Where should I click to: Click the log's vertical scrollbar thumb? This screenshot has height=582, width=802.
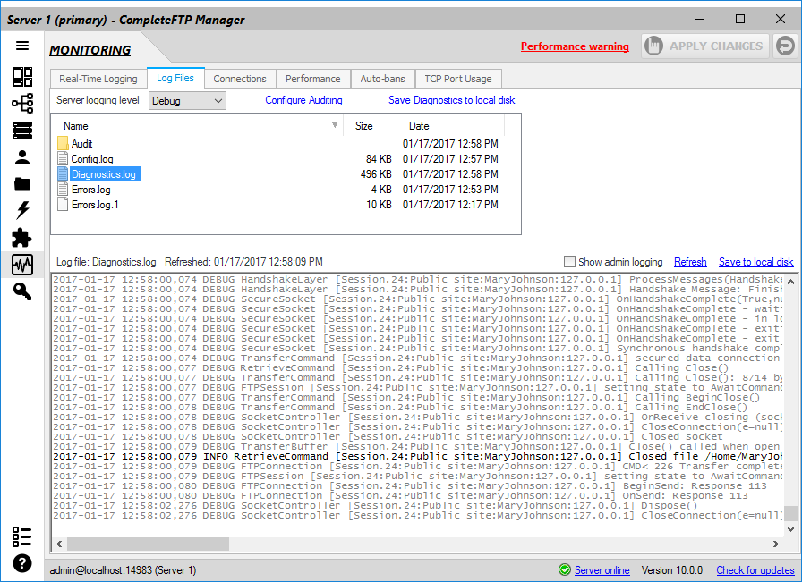pyautogui.click(x=790, y=513)
